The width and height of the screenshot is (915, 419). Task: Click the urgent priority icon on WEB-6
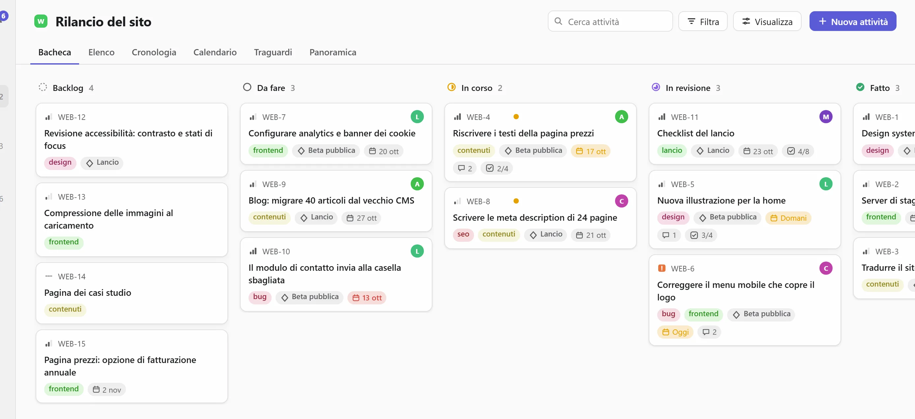coord(662,268)
